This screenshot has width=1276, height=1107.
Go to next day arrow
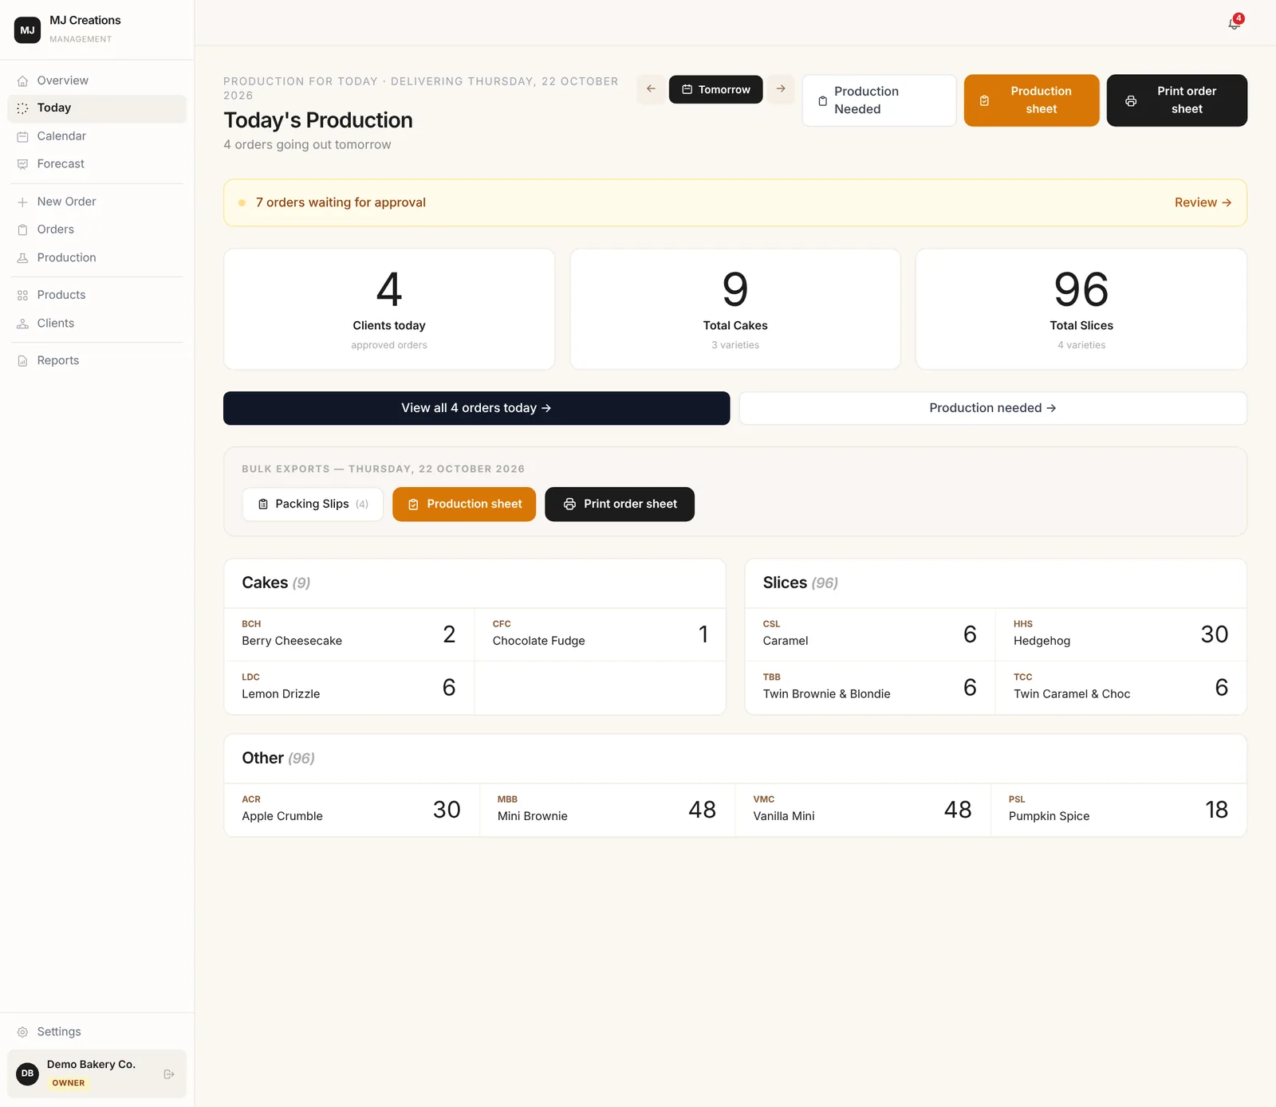[781, 89]
